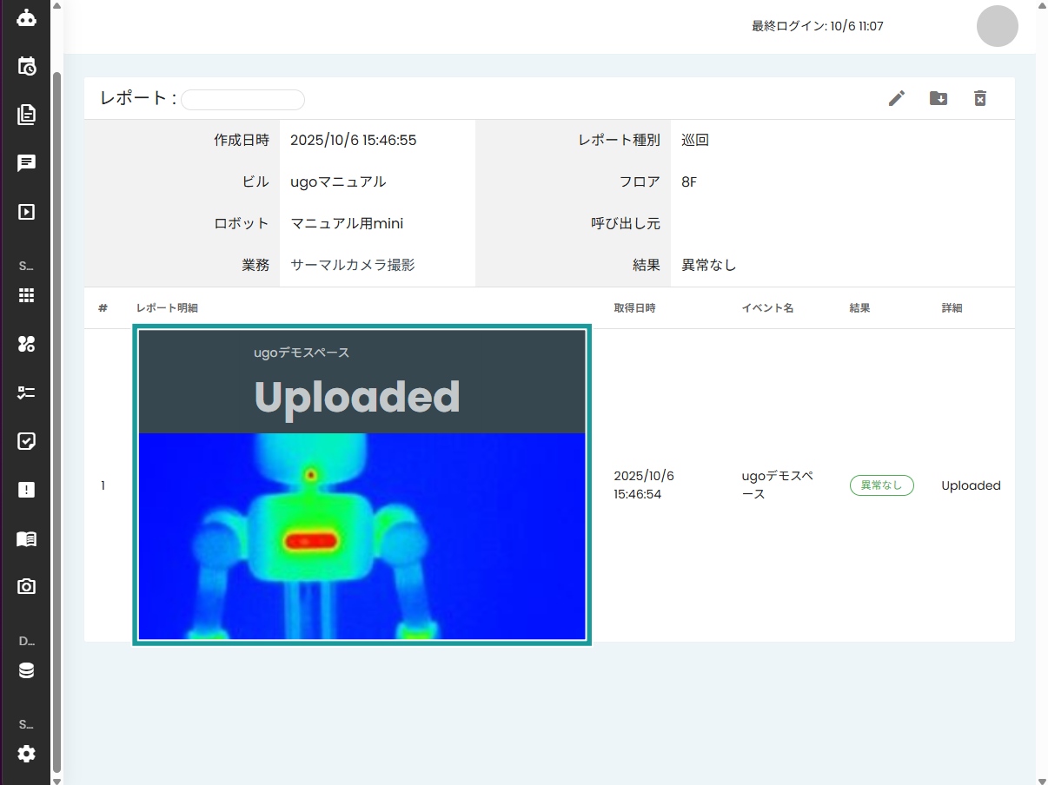Click the checkbox approval icon in the sidebar
1048x785 pixels.
(25, 441)
